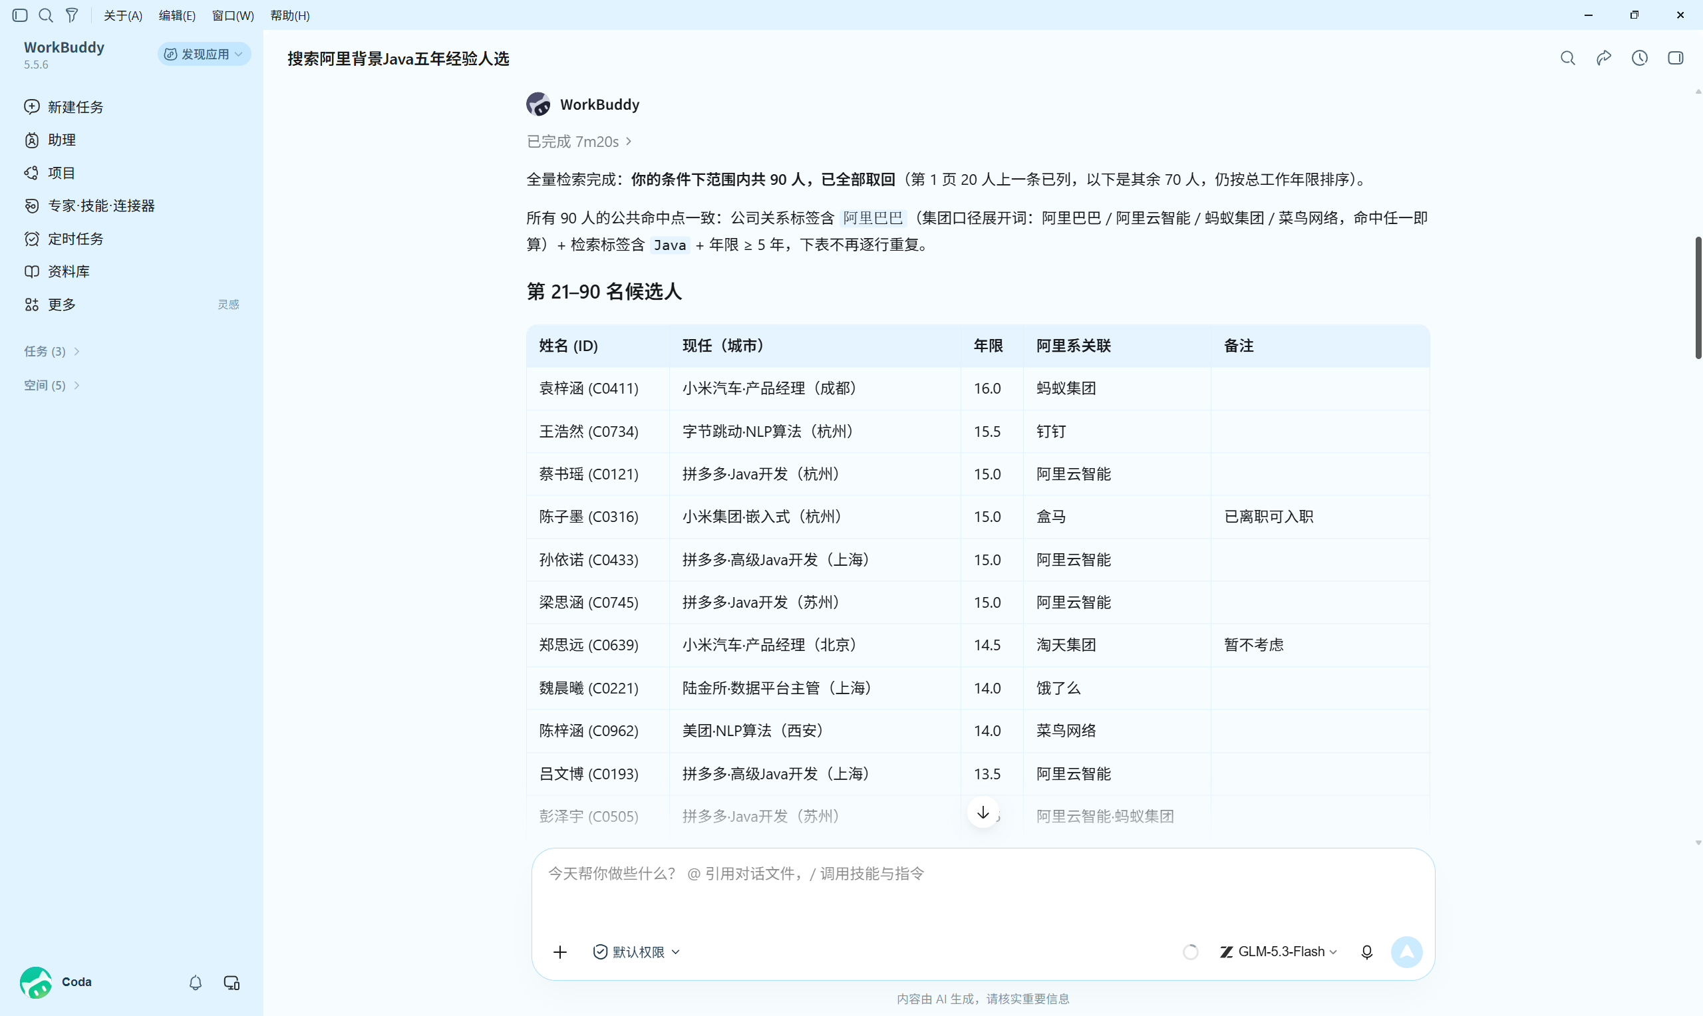Click the 菜鸟网络 cell for 陈梓涵
The image size is (1703, 1016).
(1117, 731)
